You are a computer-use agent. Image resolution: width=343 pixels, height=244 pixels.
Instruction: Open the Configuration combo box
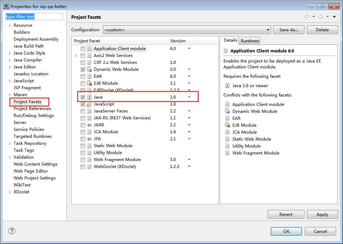pyautogui.click(x=187, y=30)
